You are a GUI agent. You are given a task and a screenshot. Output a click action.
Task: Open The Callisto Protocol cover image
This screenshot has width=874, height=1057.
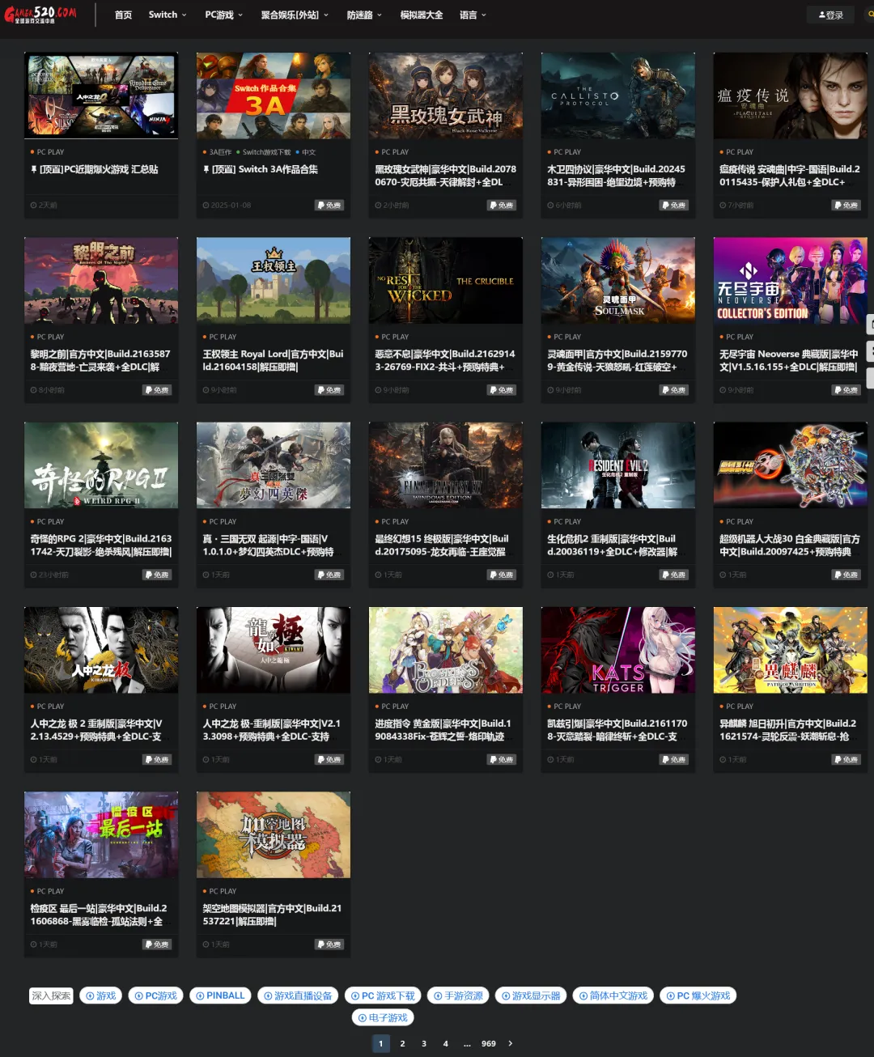point(618,96)
